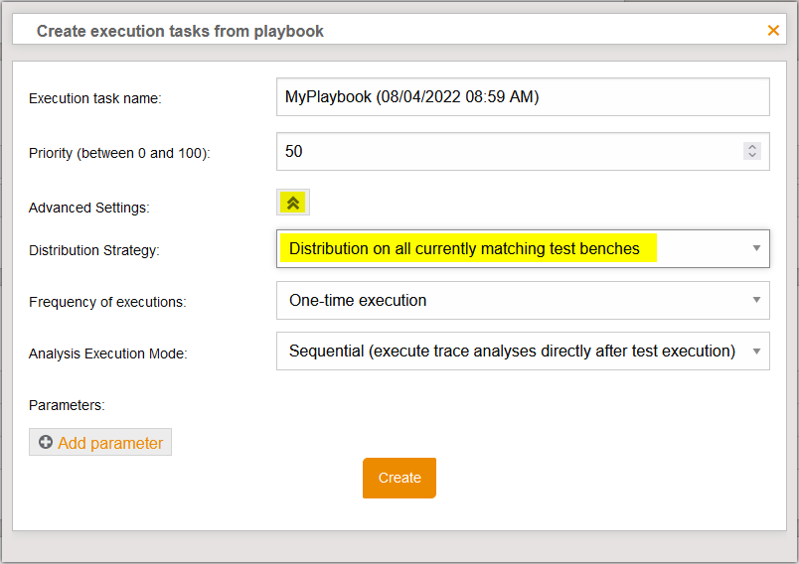799x564 pixels.
Task: Click the Distribution Strategy dropdown arrow
Action: tap(756, 248)
